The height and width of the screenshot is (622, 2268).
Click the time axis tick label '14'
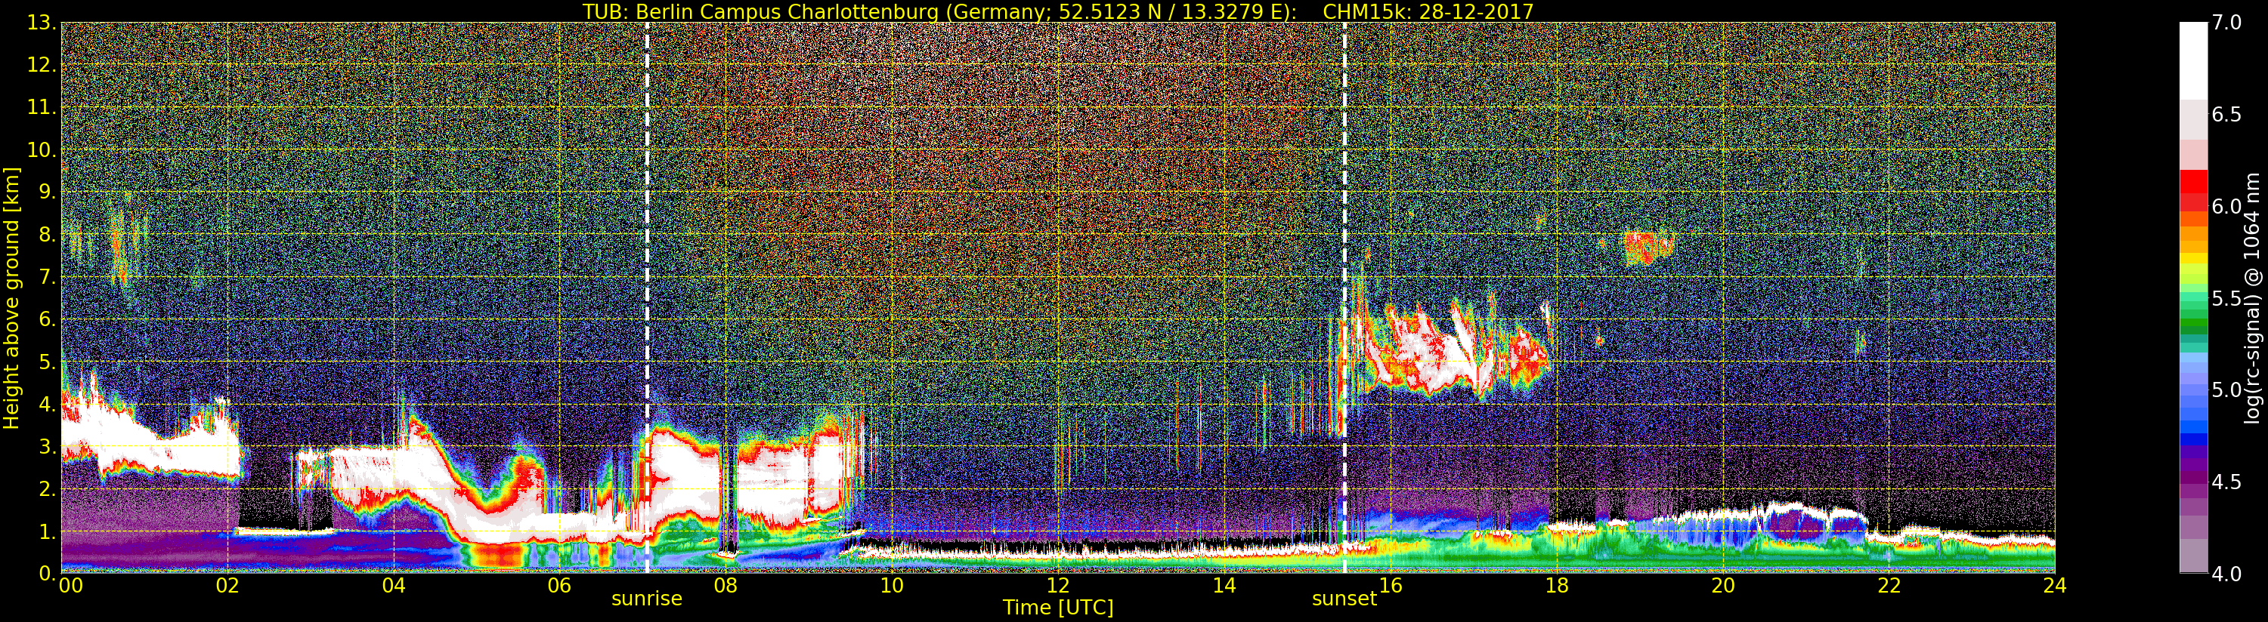[x=1224, y=586]
